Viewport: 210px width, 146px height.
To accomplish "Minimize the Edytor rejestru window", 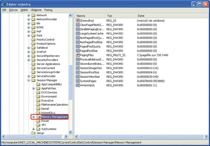I will (x=194, y=4).
